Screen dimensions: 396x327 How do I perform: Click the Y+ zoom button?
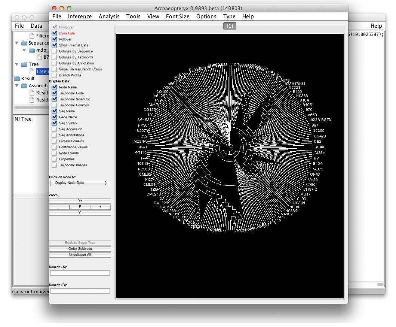(x=80, y=201)
